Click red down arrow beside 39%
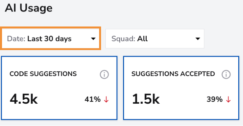The width and height of the screenshot is (243, 126). pyautogui.click(x=228, y=100)
